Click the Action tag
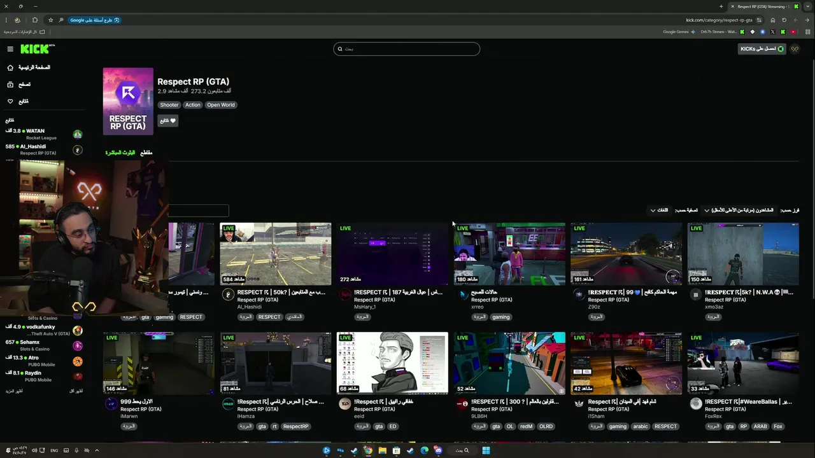The height and width of the screenshot is (458, 815). click(193, 105)
